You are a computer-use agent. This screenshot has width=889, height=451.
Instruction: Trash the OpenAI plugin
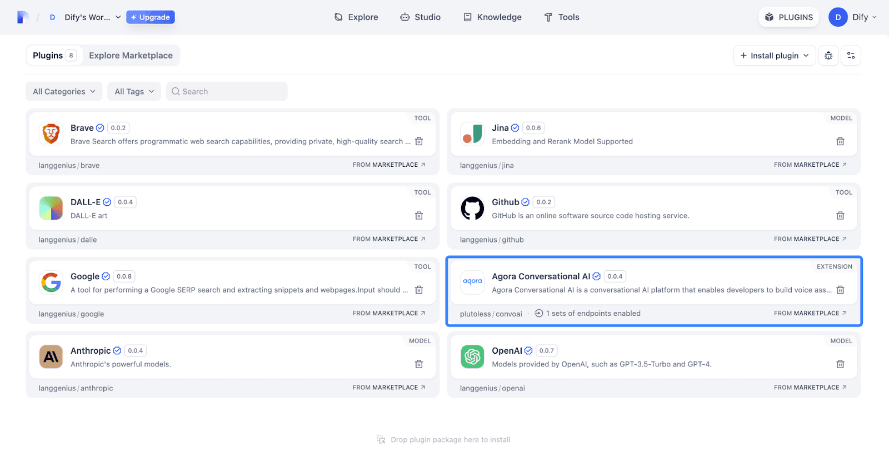[x=840, y=364]
